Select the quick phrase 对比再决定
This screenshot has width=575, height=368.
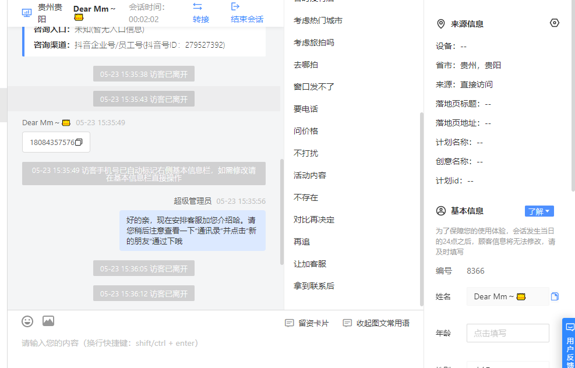tap(314, 220)
